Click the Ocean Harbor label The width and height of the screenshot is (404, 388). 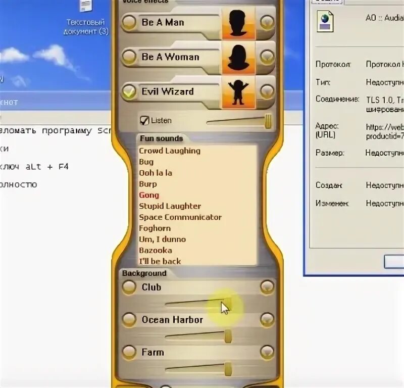pos(172,320)
